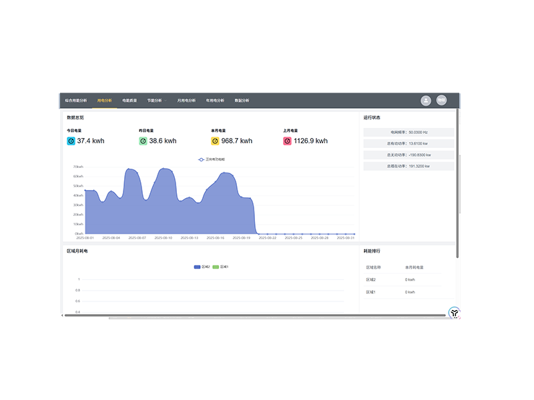Toggle 区域2 series in the legend

[x=202, y=267]
